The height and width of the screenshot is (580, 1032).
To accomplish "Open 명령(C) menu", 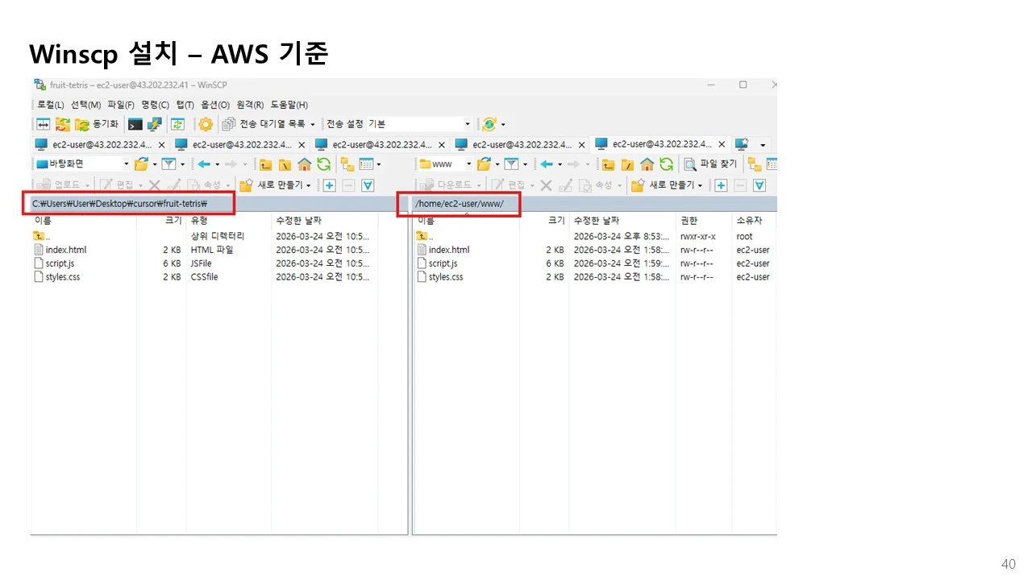I will [156, 105].
